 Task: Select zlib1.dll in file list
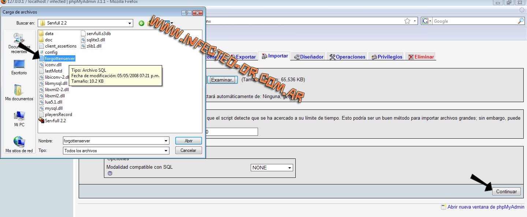click(x=91, y=46)
